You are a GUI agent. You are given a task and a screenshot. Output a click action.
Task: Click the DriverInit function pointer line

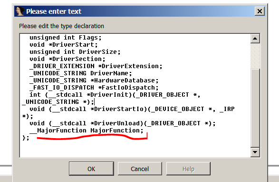[x=111, y=98]
